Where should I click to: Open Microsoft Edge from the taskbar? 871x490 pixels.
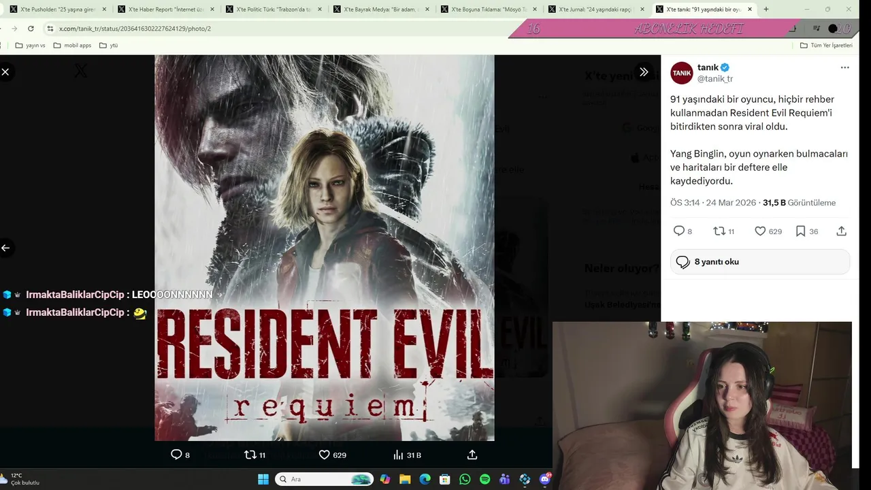tap(425, 479)
